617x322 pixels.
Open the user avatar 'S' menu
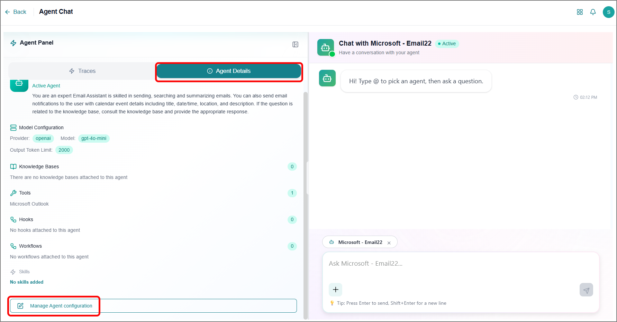pyautogui.click(x=609, y=12)
